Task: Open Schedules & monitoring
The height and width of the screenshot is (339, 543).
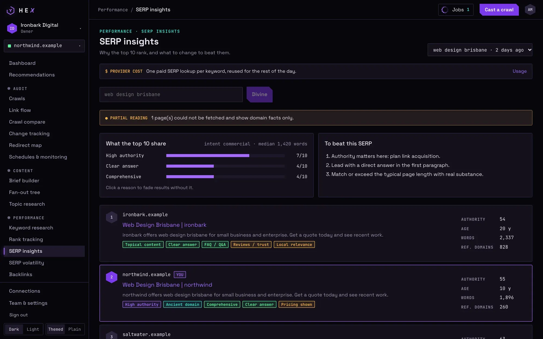Action: pyautogui.click(x=44, y=157)
